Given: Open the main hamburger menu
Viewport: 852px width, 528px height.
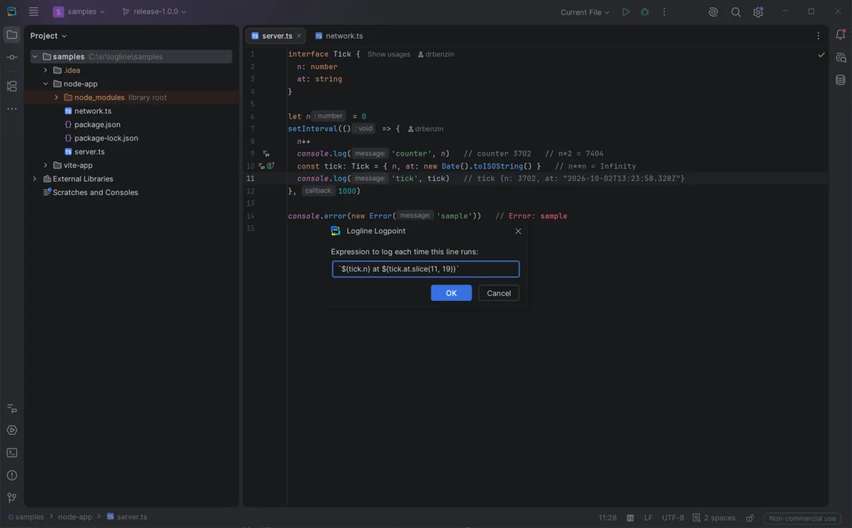Looking at the screenshot, I should [x=34, y=12].
